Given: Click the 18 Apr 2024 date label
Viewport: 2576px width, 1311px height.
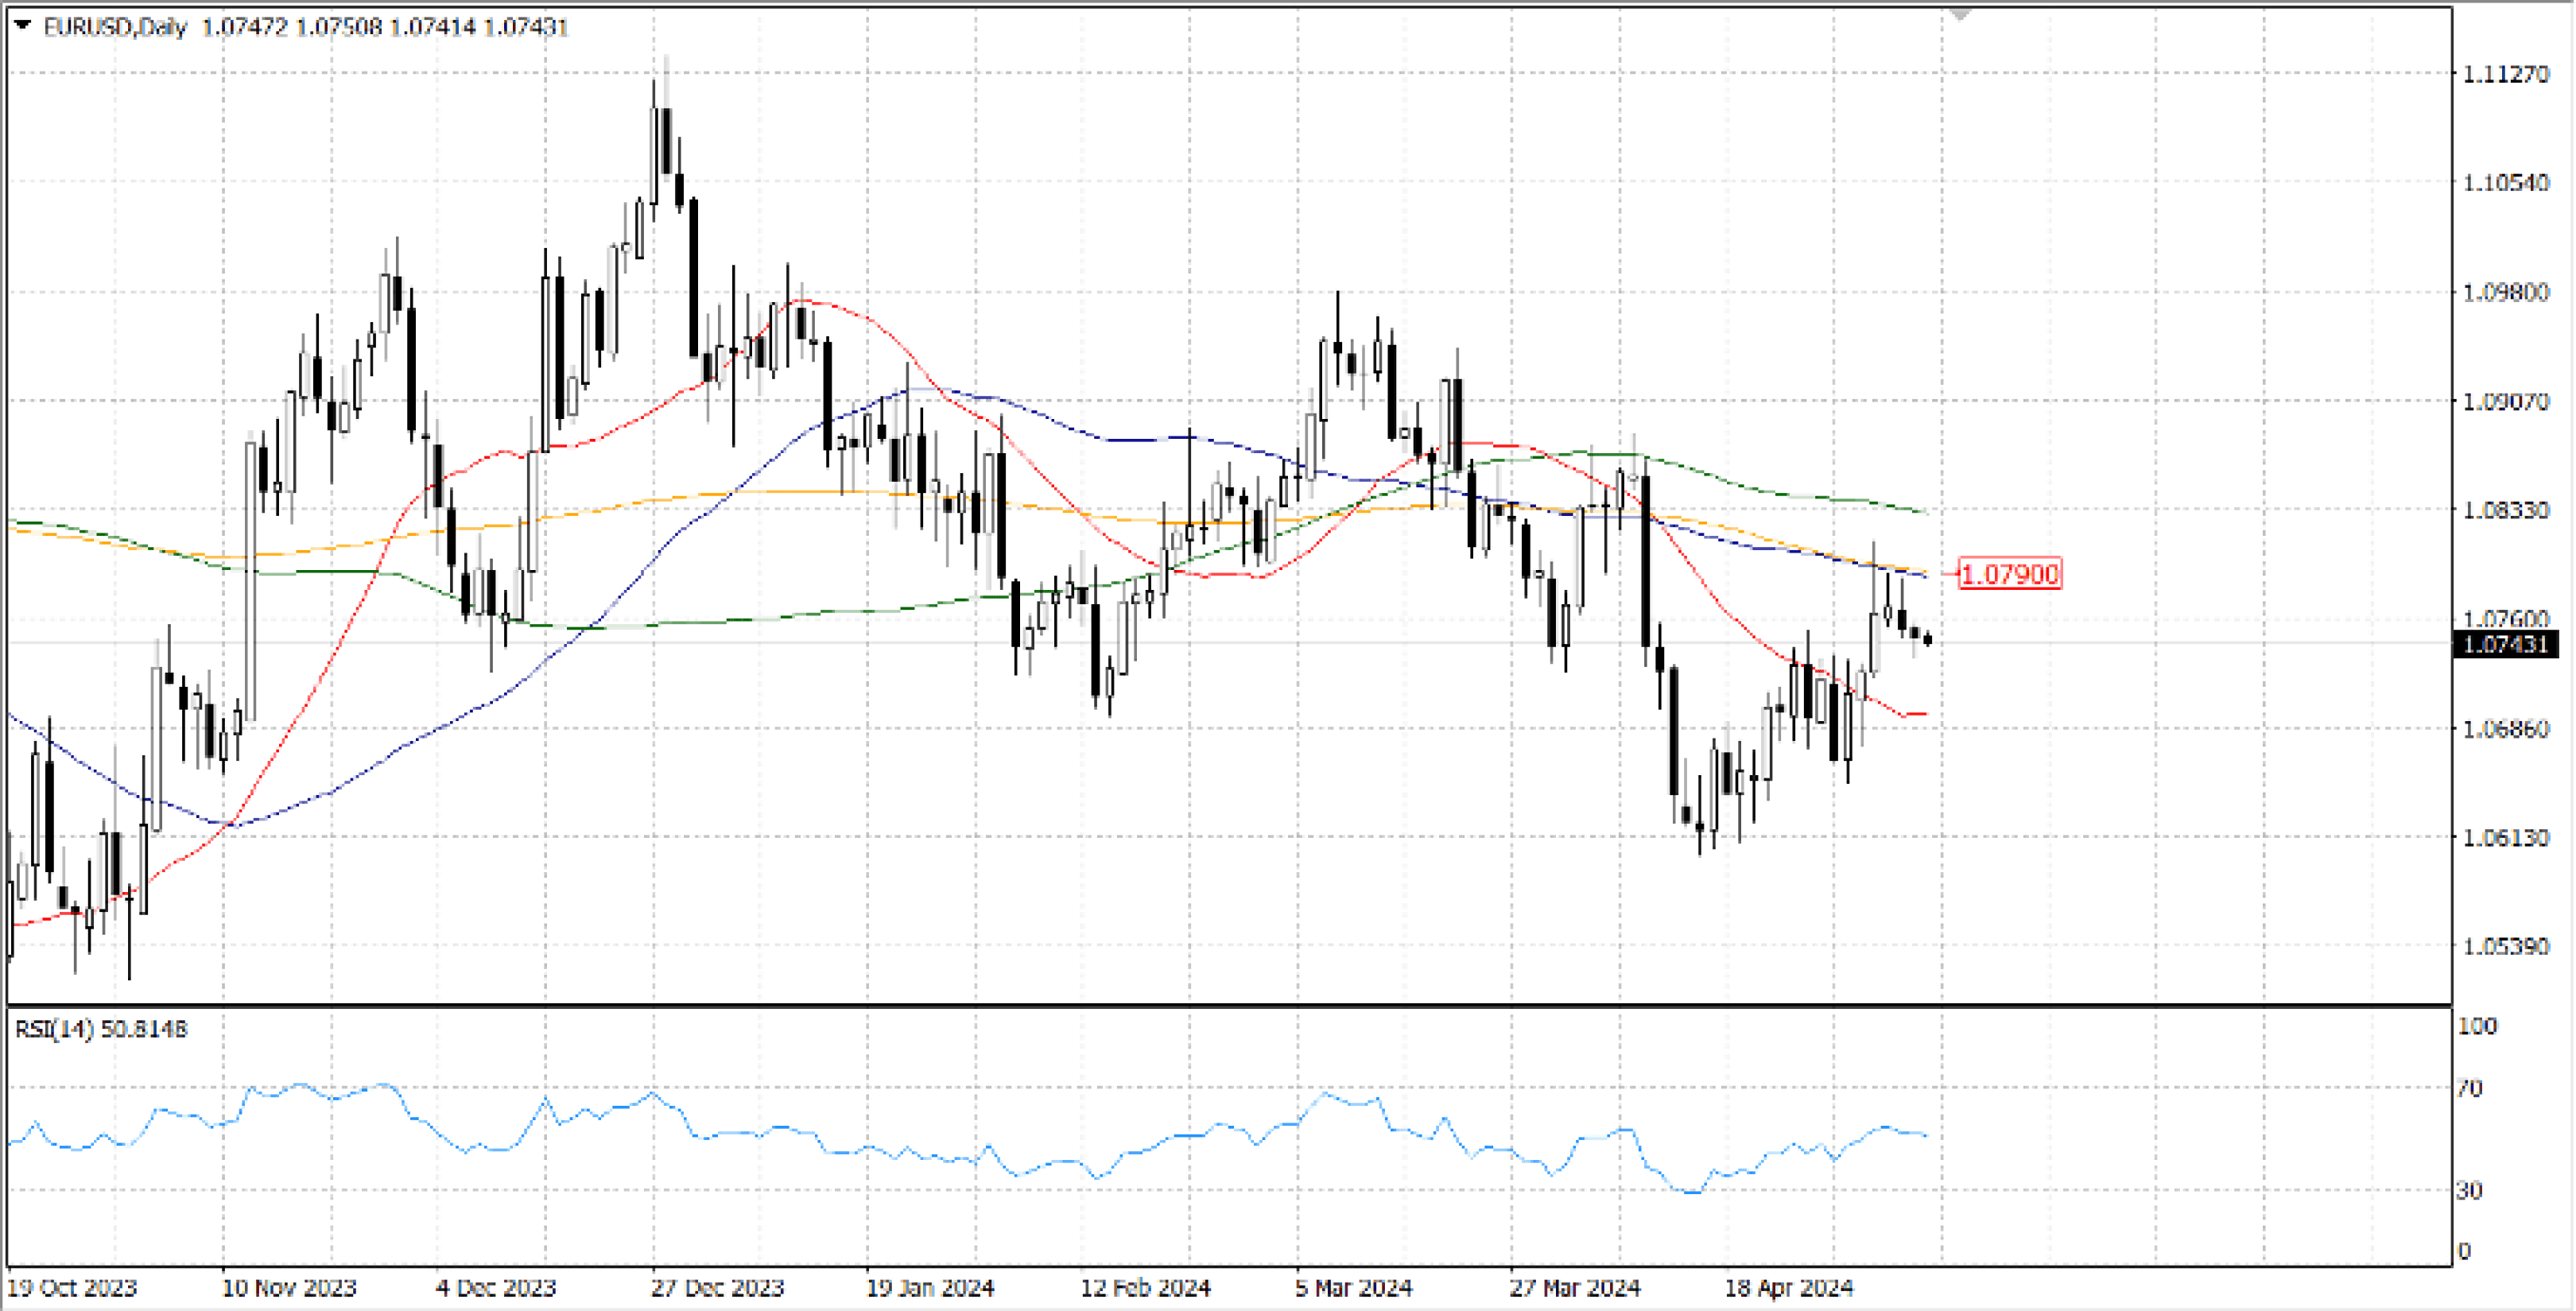Looking at the screenshot, I should (1789, 1288).
